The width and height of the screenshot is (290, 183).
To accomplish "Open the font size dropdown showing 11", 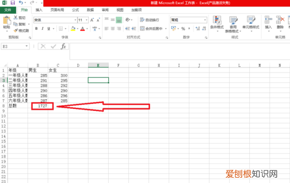I will point(83,20).
